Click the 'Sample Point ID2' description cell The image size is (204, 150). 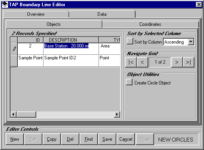point(71,61)
